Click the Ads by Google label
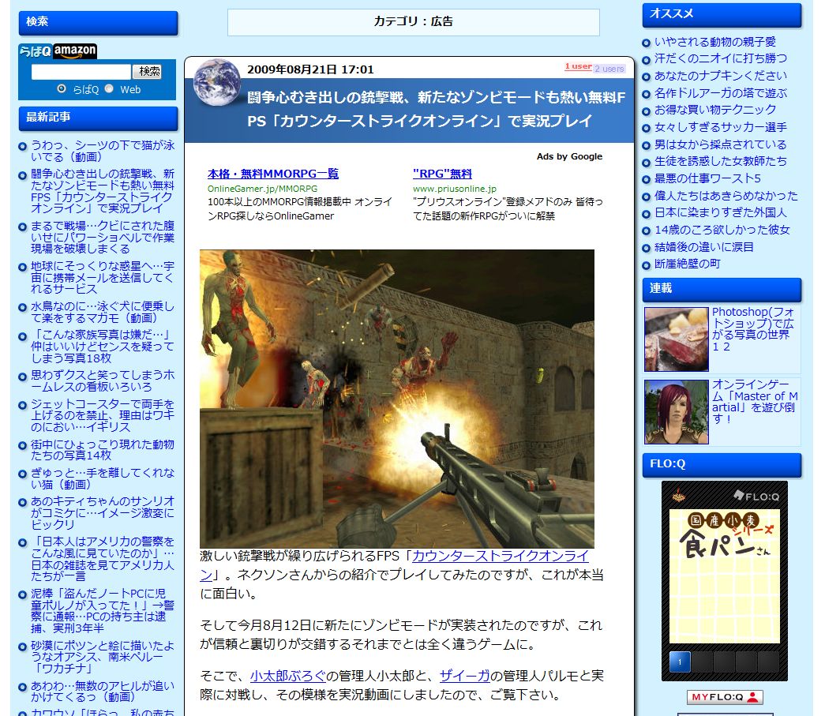Viewport: 825px width, 716px height. (569, 156)
